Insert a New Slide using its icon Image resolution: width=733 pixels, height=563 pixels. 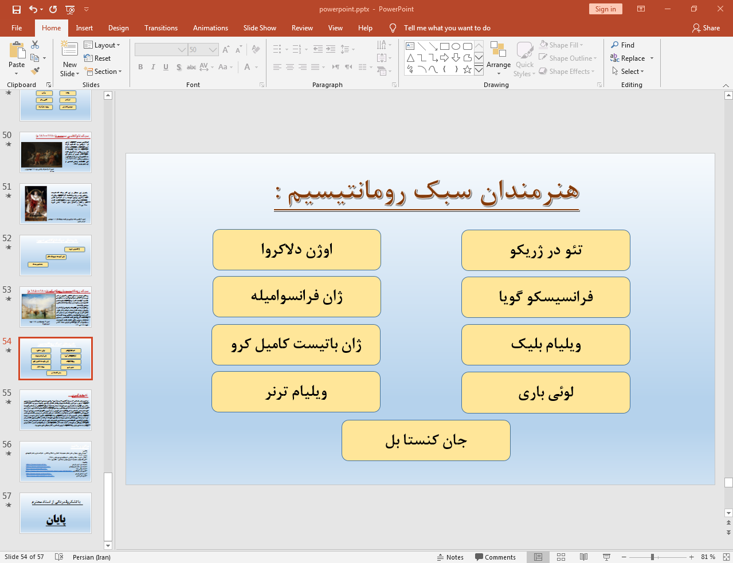69,49
